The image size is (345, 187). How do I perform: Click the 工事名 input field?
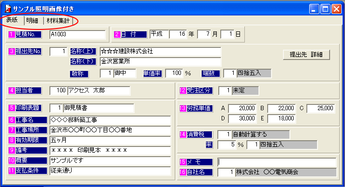tap(110, 120)
